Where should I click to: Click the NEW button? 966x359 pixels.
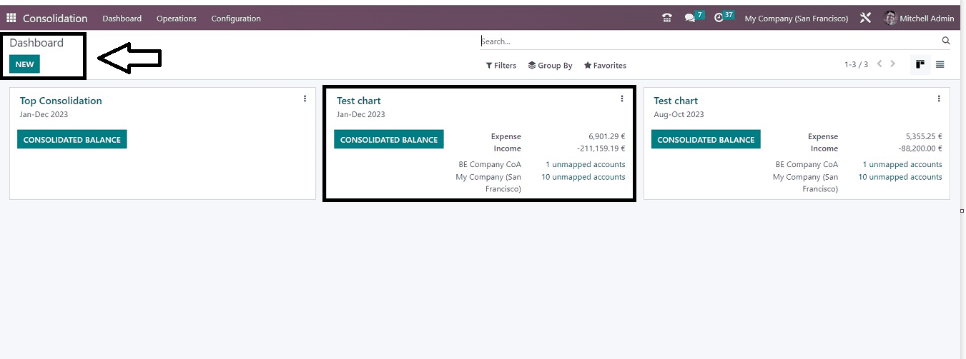(x=24, y=64)
